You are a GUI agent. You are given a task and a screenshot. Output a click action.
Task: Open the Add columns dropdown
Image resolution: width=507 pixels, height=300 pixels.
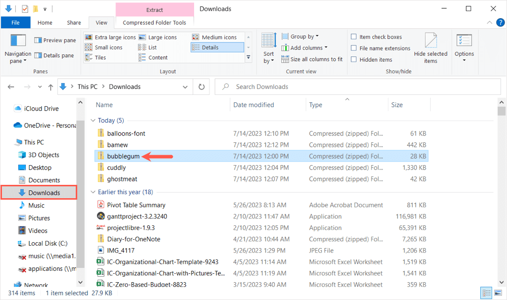click(304, 48)
